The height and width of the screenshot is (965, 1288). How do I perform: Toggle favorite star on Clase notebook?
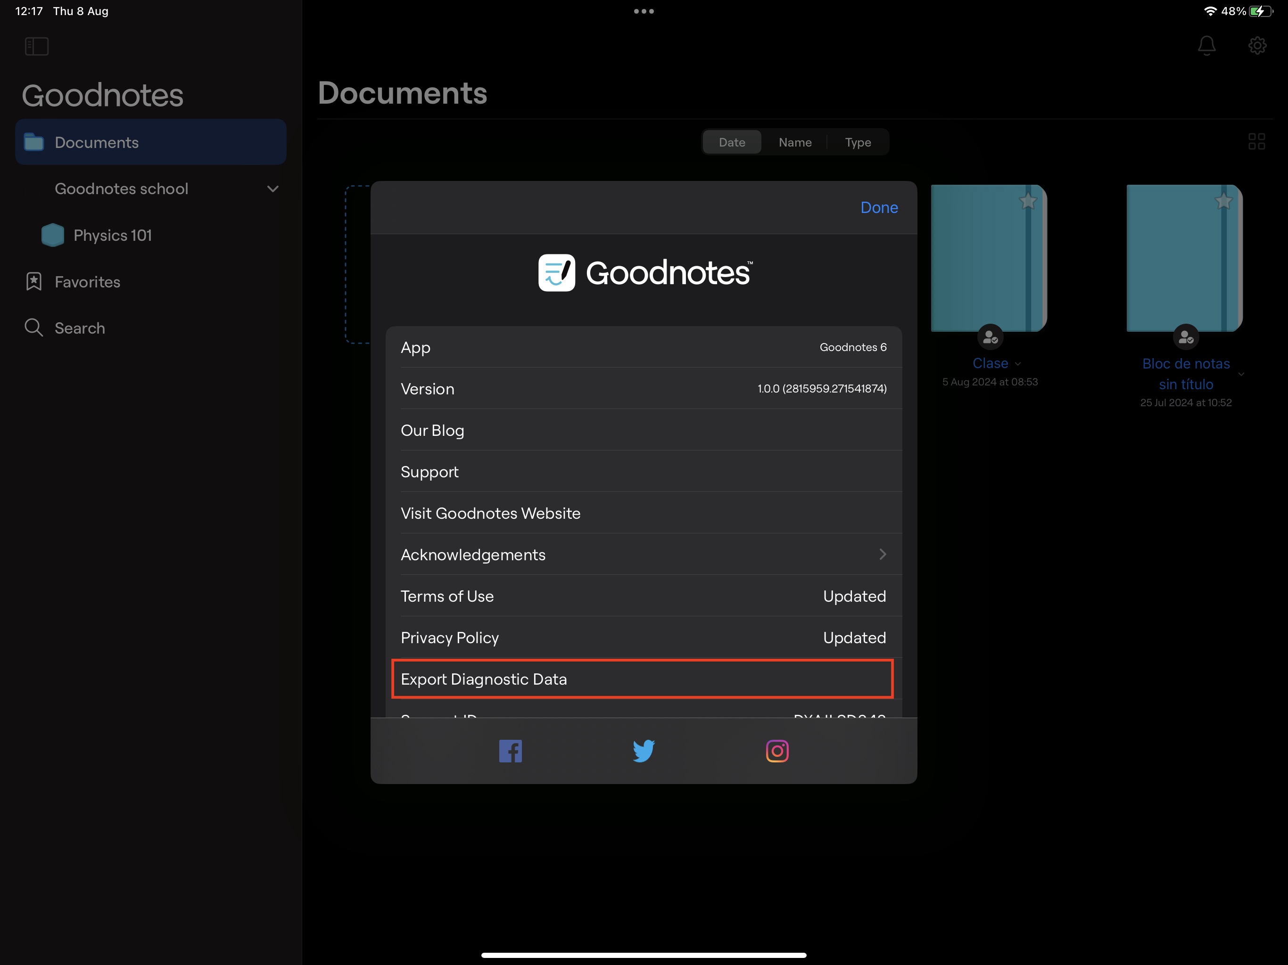1028,201
